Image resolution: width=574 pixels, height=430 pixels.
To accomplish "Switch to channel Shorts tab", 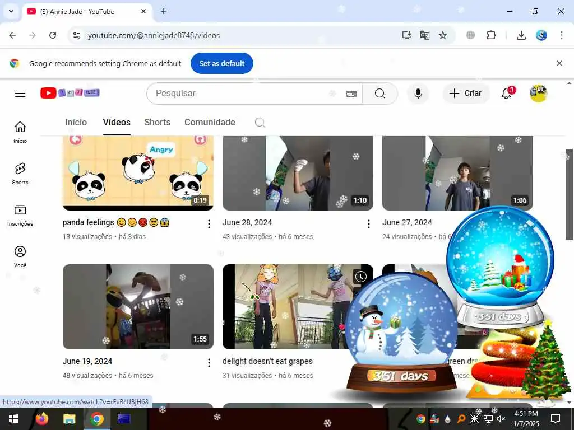I will click(158, 123).
